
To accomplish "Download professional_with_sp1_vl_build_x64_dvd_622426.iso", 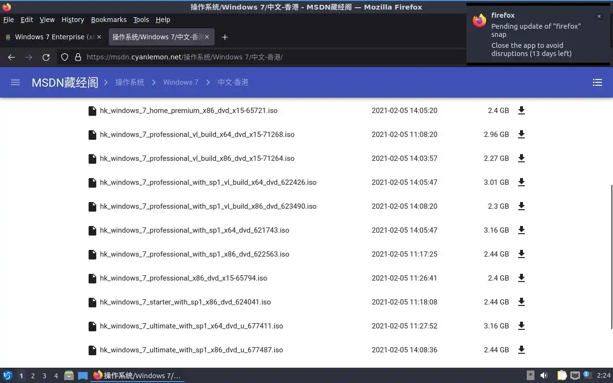I will 522,182.
